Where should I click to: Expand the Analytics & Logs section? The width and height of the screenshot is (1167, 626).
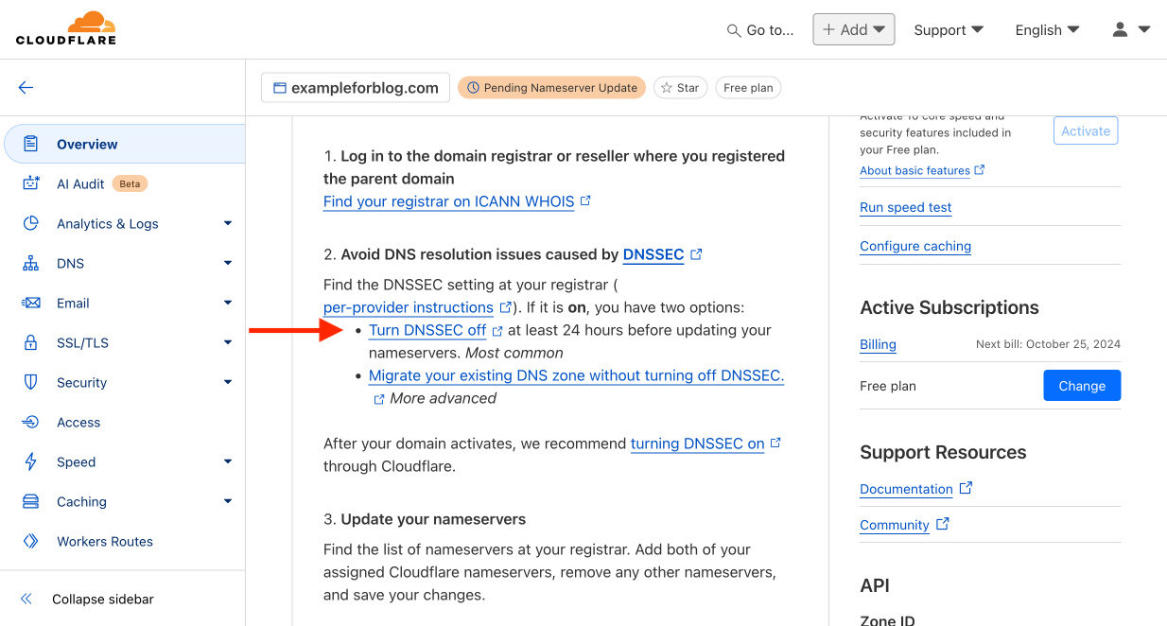227,223
